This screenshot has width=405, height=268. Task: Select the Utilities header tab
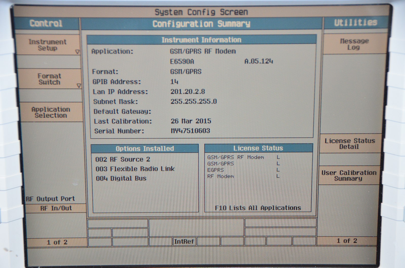(x=355, y=23)
